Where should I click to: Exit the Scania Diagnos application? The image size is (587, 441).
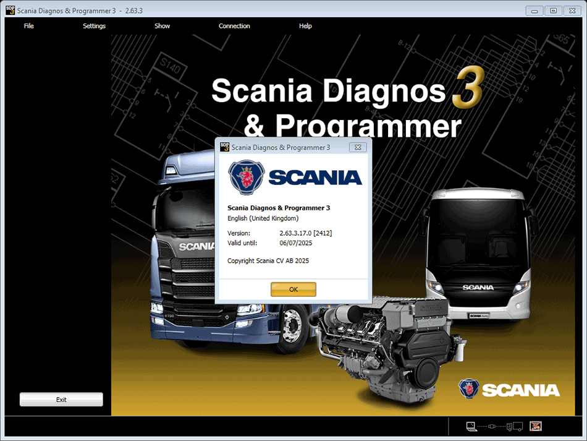click(61, 400)
